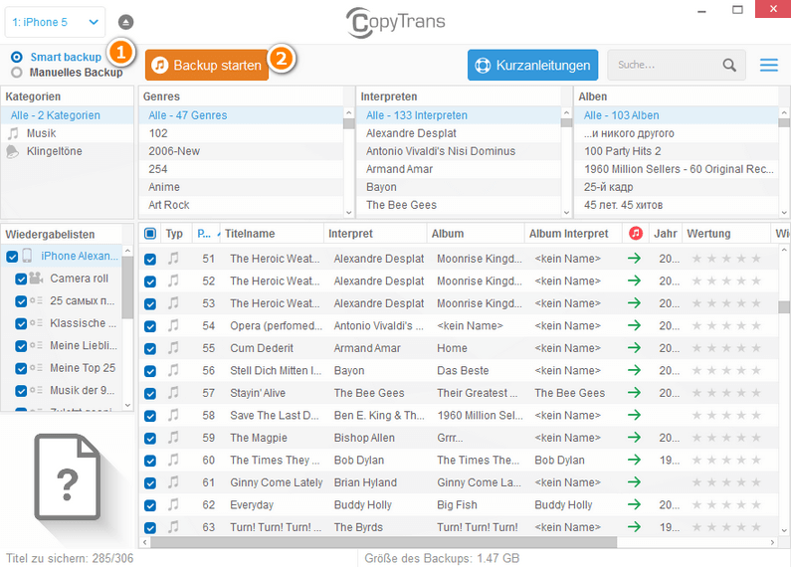Uncheck track 62 Everyday checkbox

click(x=150, y=505)
